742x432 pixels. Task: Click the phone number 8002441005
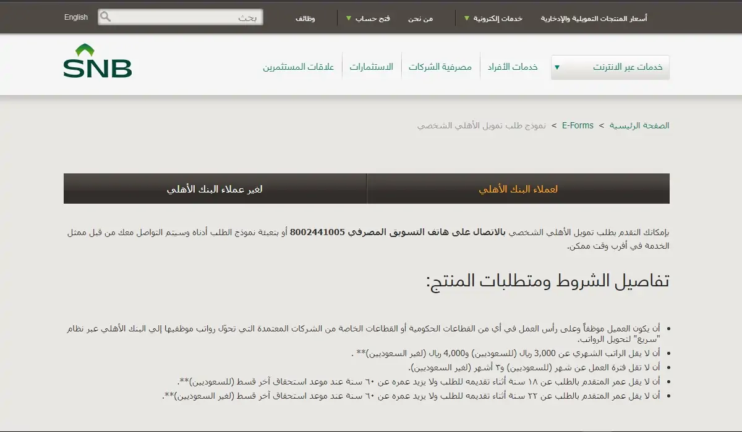[x=317, y=233]
